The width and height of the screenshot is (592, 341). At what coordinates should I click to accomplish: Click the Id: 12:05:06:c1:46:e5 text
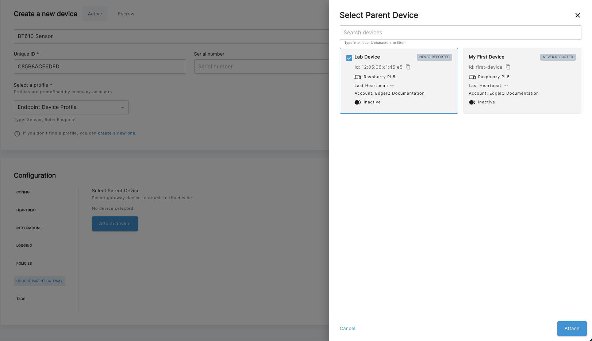pyautogui.click(x=378, y=67)
